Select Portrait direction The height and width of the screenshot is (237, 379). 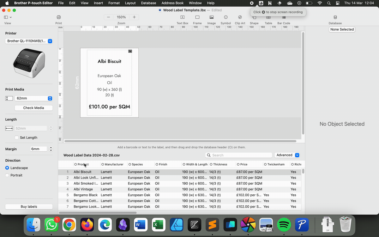point(7,175)
